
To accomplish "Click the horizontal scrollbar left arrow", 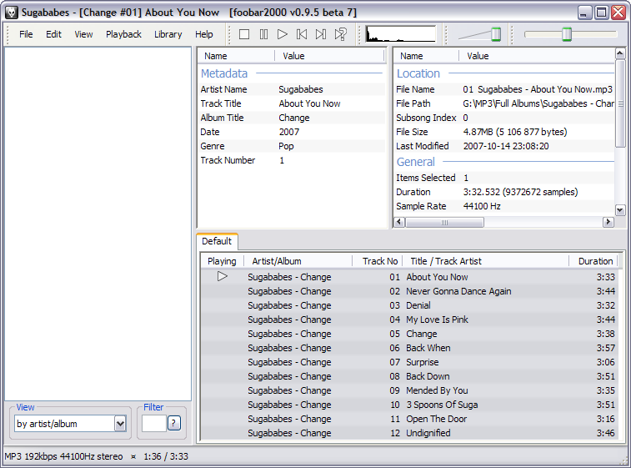I will coord(399,222).
